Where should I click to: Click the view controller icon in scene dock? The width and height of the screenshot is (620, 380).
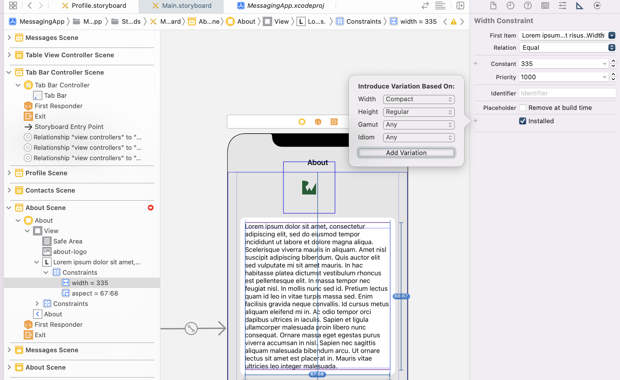(302, 122)
